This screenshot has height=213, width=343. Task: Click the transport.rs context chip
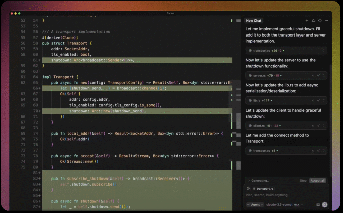[263, 189]
